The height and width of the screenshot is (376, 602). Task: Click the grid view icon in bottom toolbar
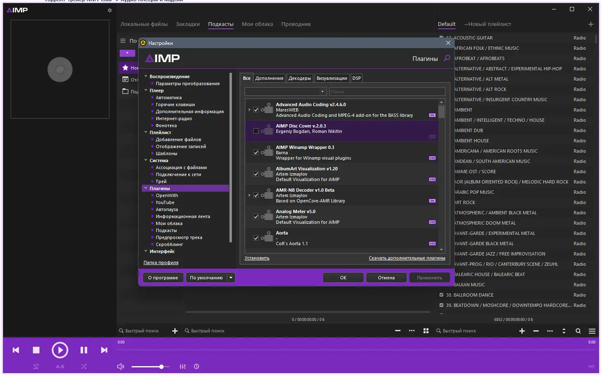[426, 331]
